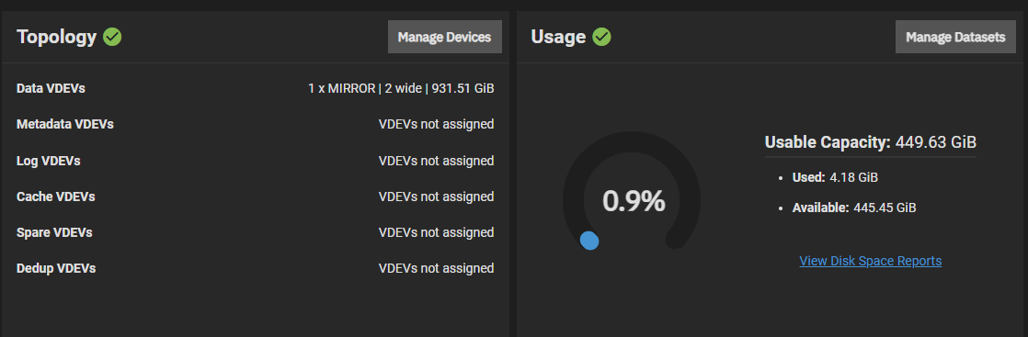The height and width of the screenshot is (337, 1028).
Task: Click the blue dot on usage gauge
Action: point(589,241)
